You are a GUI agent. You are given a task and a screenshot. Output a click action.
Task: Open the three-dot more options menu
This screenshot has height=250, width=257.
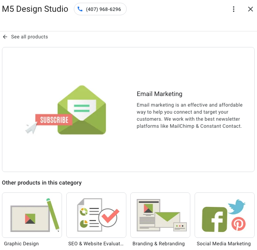[x=233, y=9]
